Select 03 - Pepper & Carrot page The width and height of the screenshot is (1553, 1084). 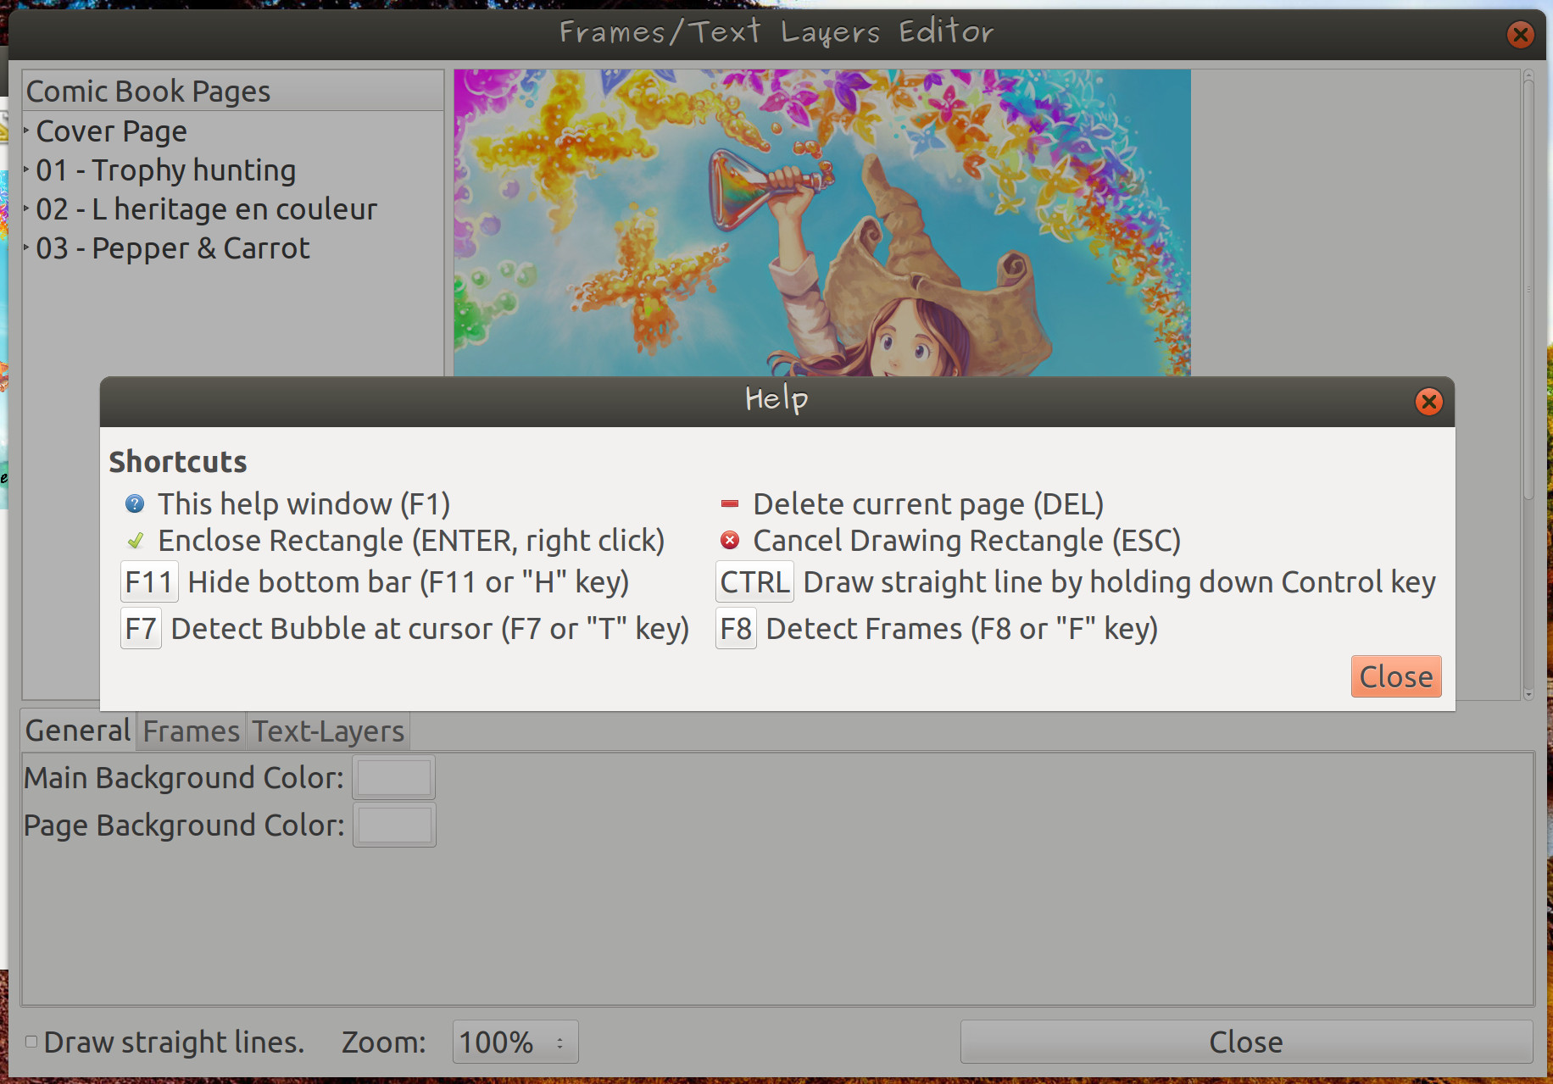coord(173,248)
